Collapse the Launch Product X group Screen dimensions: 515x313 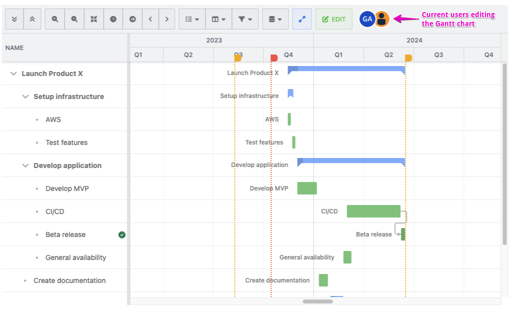pos(13,73)
